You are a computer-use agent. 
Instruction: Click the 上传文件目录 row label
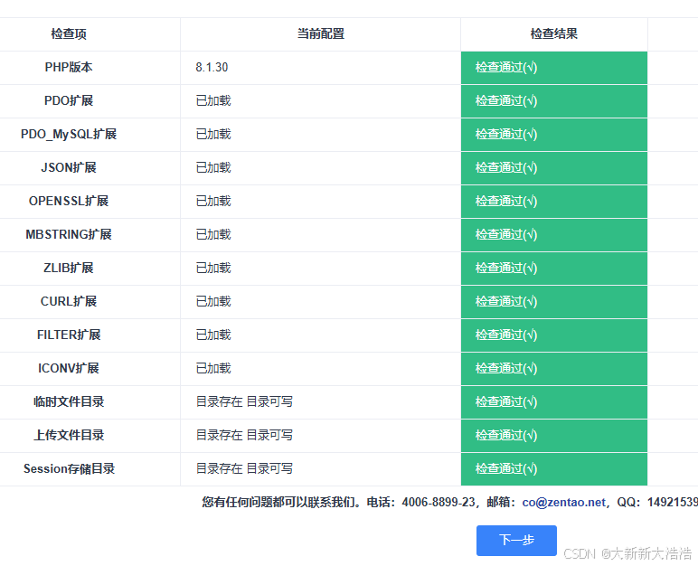click(x=69, y=435)
